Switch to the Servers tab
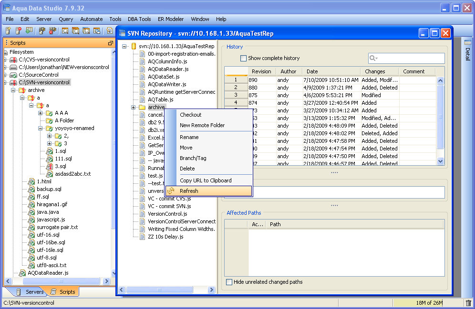This screenshot has width=475, height=309. [x=30, y=292]
